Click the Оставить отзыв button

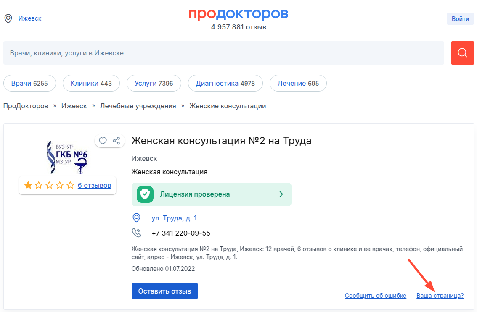pos(164,291)
